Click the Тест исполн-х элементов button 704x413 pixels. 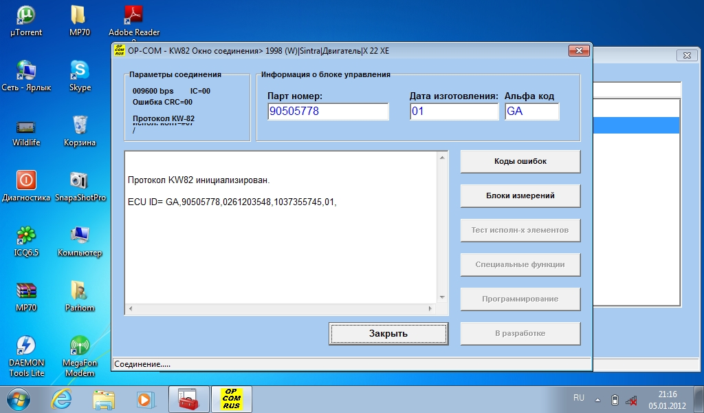coord(520,230)
